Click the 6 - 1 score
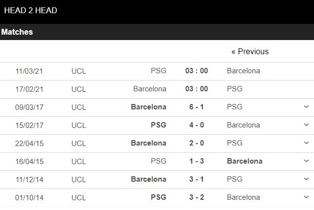The image size is (314, 210). (x=197, y=107)
